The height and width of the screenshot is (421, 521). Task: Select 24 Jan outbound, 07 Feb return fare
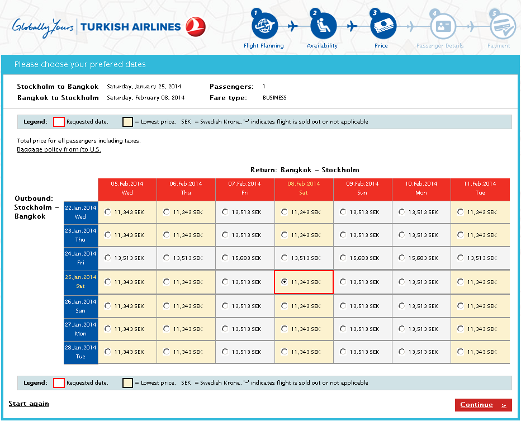225,258
